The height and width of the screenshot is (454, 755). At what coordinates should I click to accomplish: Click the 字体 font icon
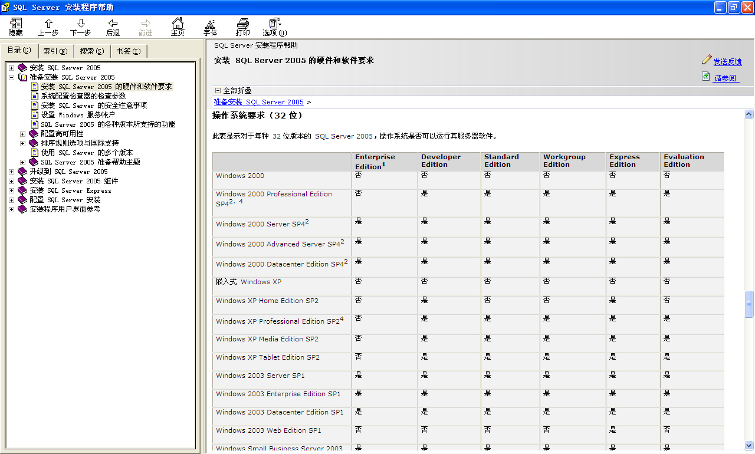210,24
